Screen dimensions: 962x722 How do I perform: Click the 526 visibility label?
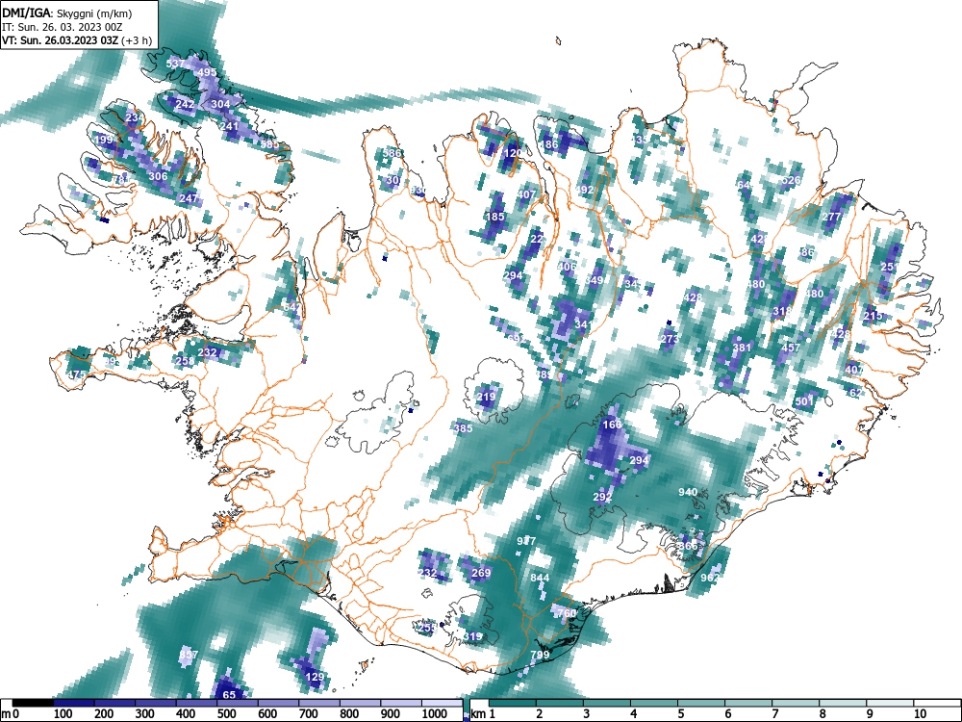791,181
